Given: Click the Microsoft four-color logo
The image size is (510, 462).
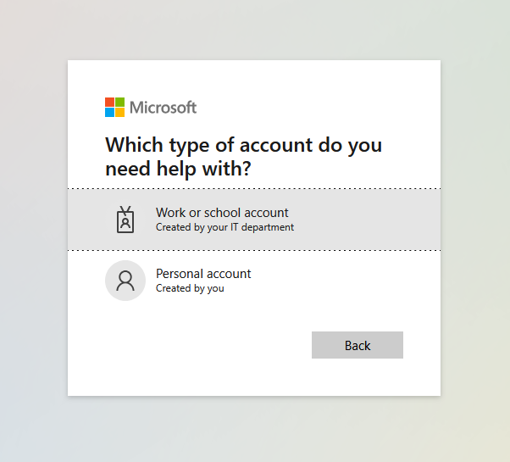Looking at the screenshot, I should 114,107.
